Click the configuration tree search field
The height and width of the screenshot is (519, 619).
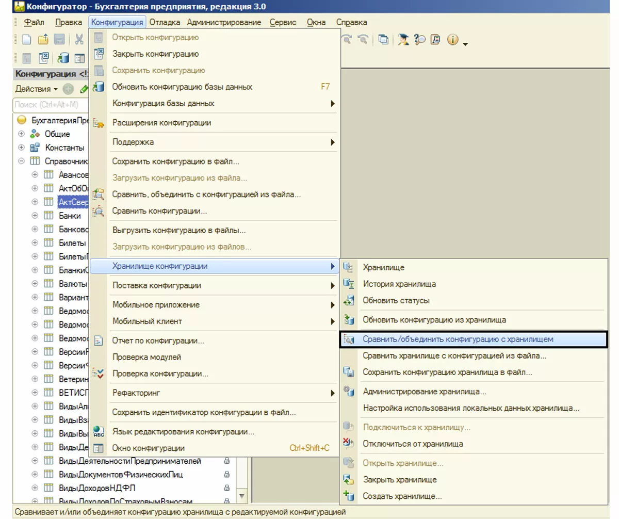[49, 105]
